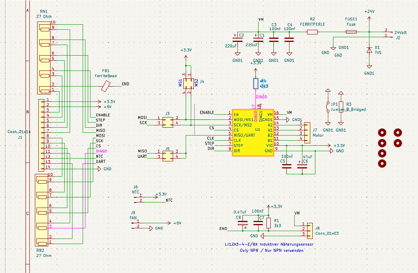Select the yellow U1 driver IC symbol
This screenshot has width=418, height=273.
(x=253, y=133)
